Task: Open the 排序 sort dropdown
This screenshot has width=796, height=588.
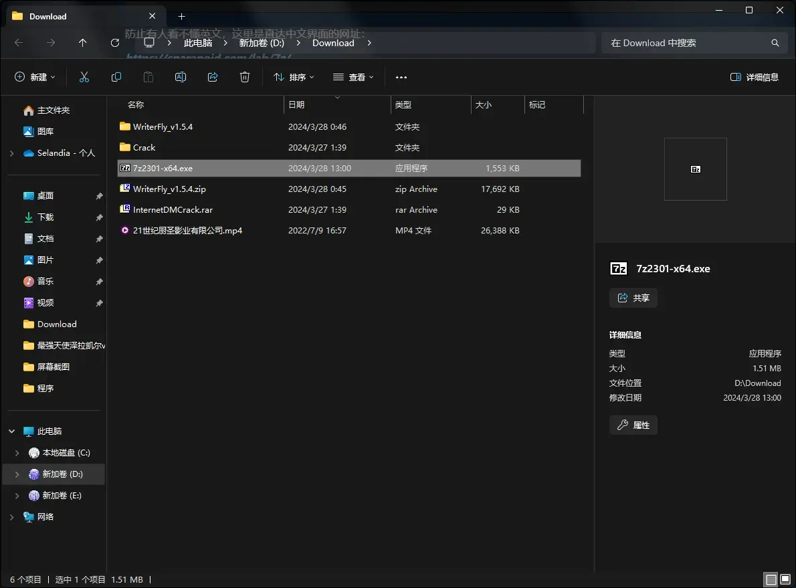Action: 294,77
